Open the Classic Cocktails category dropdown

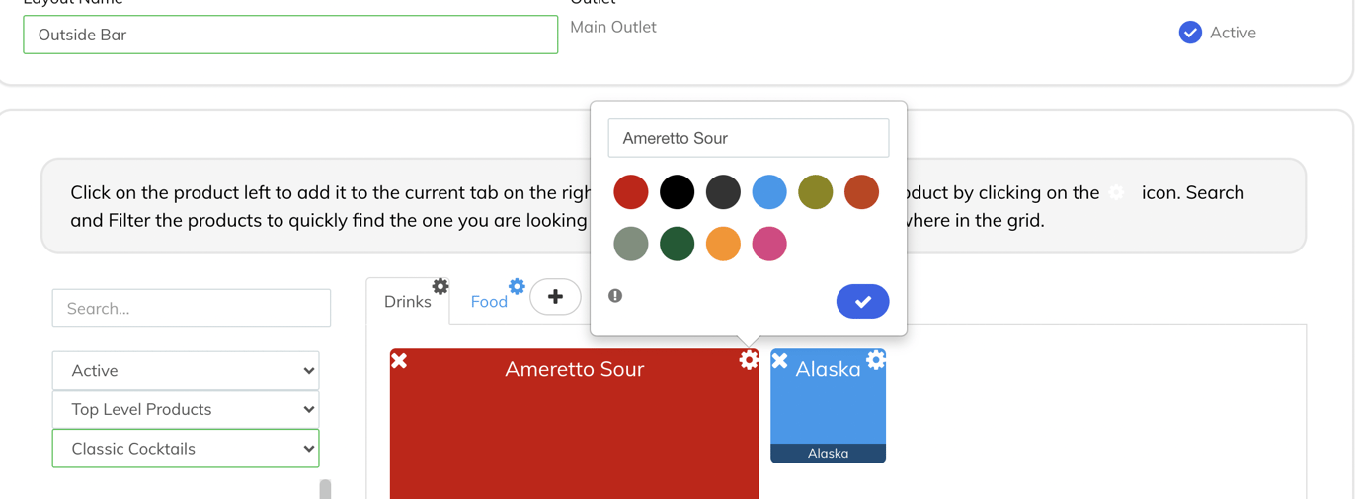186,449
